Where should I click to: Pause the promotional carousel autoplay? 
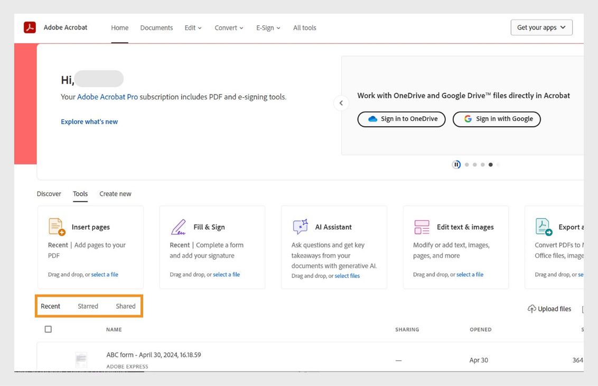[456, 164]
